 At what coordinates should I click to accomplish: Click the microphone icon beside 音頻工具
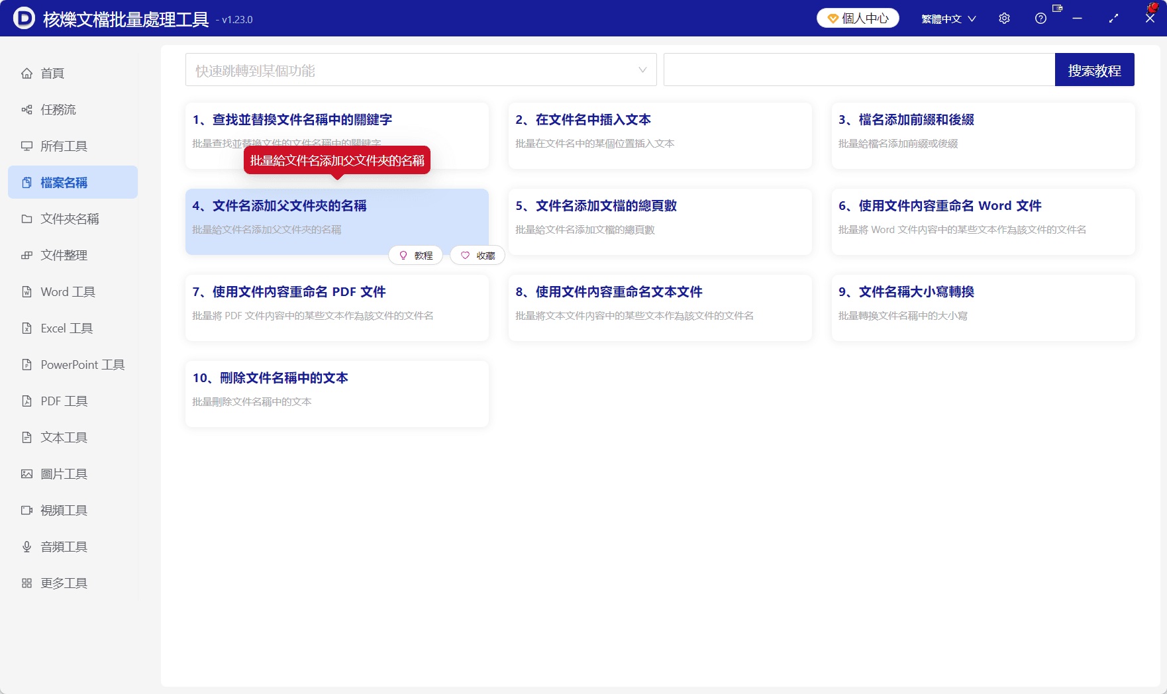(26, 547)
